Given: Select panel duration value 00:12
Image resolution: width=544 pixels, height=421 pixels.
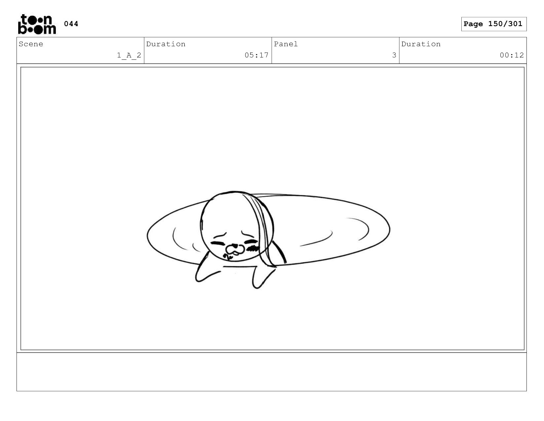Looking at the screenshot, I should (512, 55).
